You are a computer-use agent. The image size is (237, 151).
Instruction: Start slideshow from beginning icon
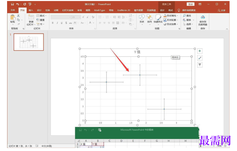pyautogui.click(x=30, y=4)
